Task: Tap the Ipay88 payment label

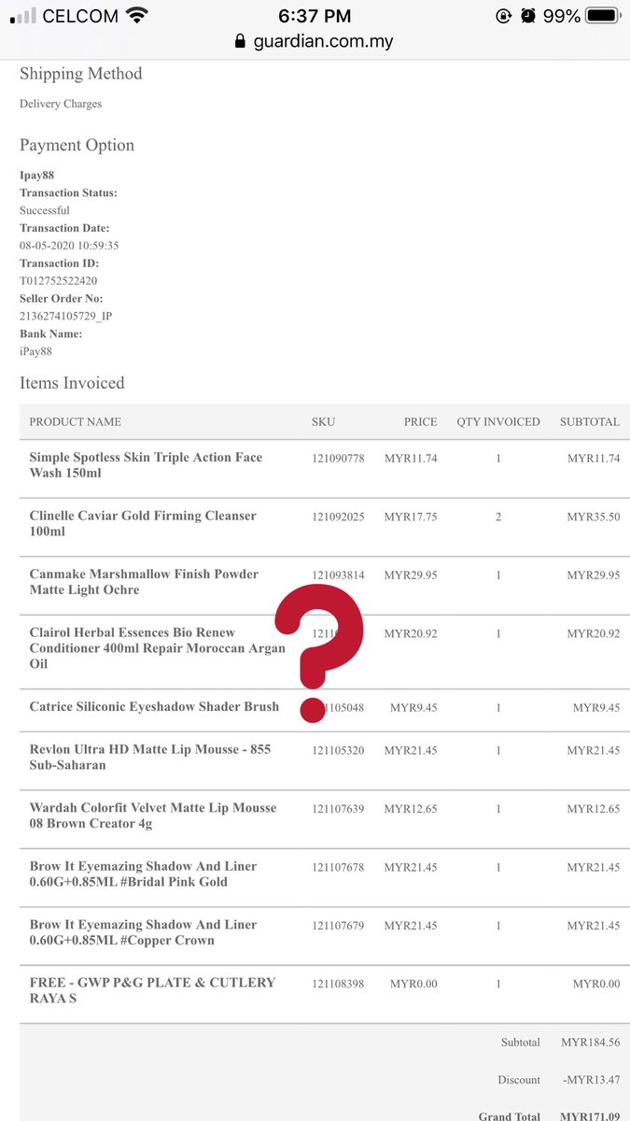Action: click(36, 176)
